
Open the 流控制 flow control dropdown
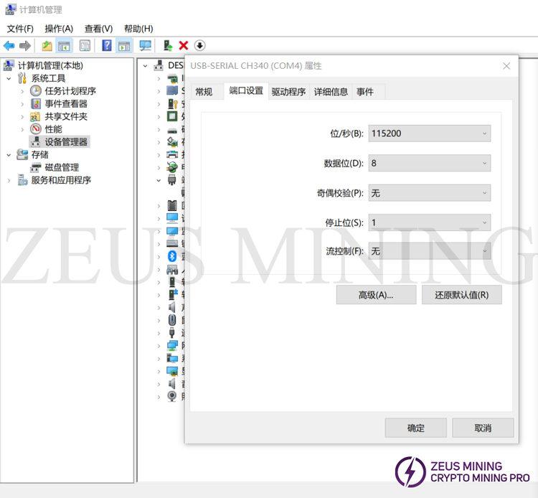(429, 251)
